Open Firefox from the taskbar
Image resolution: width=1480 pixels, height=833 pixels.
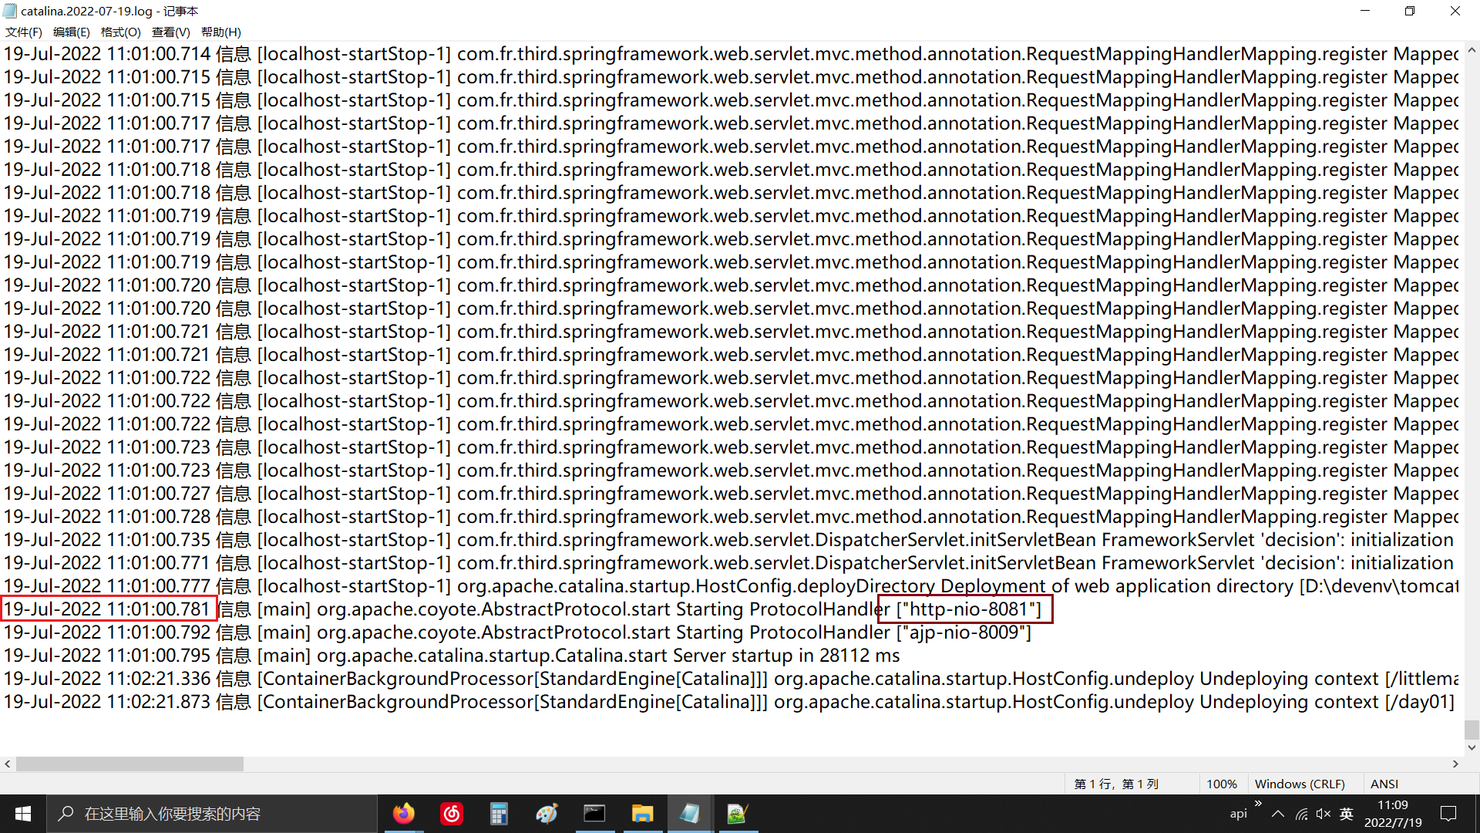[x=403, y=814]
